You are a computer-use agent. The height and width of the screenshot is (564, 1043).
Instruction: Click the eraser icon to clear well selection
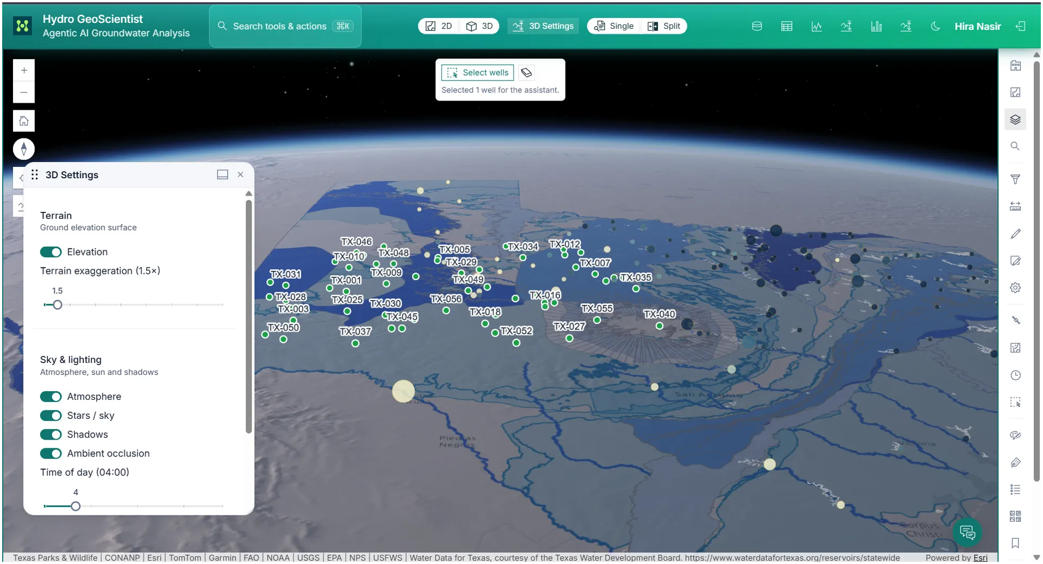526,73
